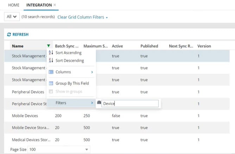Click the Active column header

(x=117, y=46)
